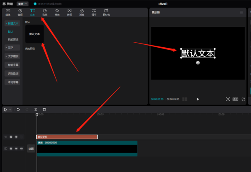Open the 调节 (Adjust) panel icon
Screen dimensions: 251x172
pos(95,12)
